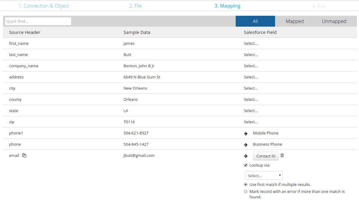Click the county source header
This screenshot has width=359, height=202.
coord(15,100)
